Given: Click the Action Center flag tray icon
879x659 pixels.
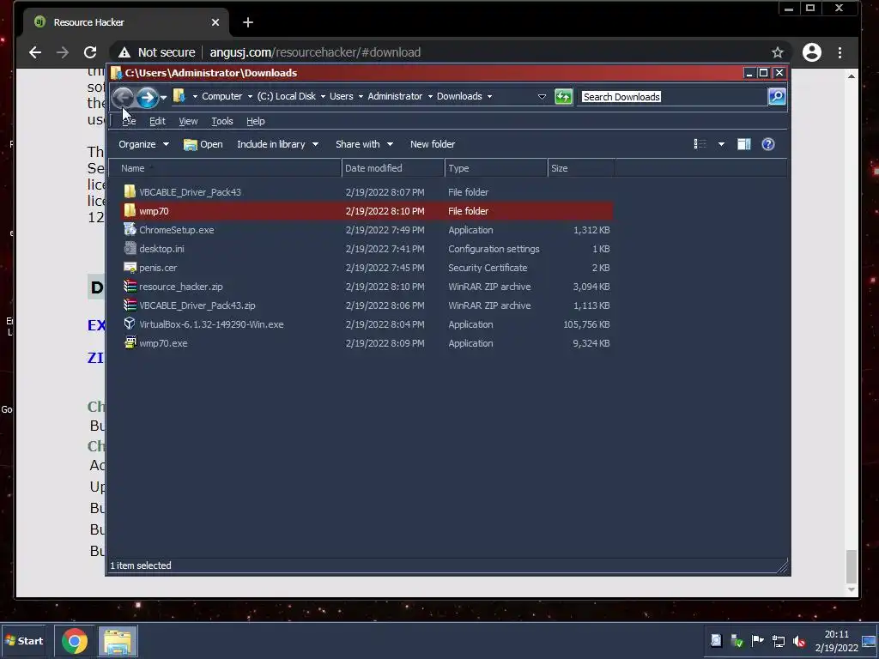Looking at the screenshot, I should [x=757, y=640].
